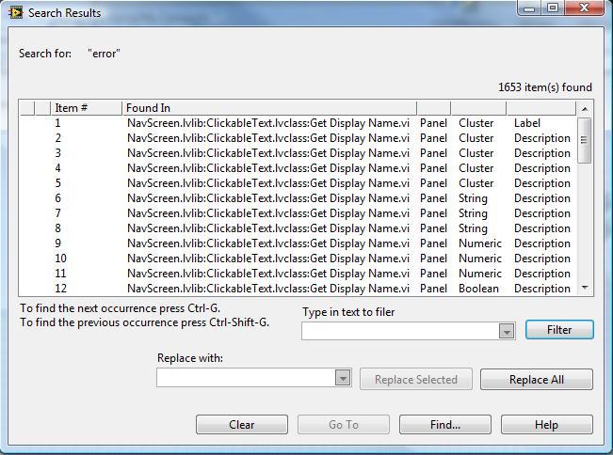The width and height of the screenshot is (613, 455).
Task: Click the results list scrollbar thumb
Action: (x=585, y=140)
